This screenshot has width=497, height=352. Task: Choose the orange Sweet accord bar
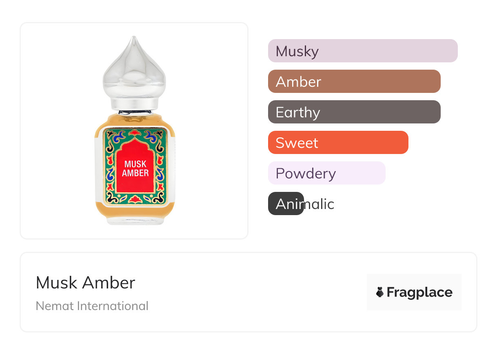(x=338, y=143)
